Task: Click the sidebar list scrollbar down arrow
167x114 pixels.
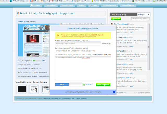Action: pos(149,89)
